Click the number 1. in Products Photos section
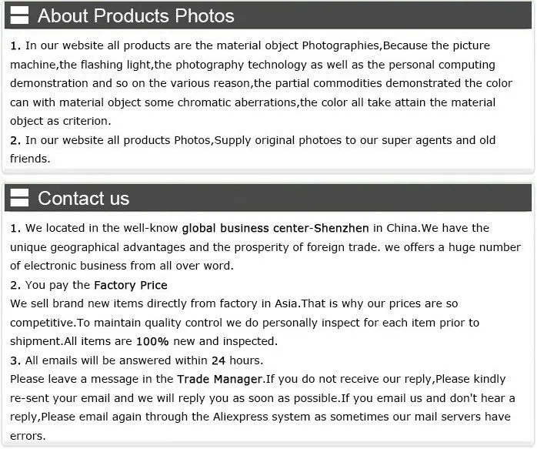537x449 pixels. pos(15,45)
